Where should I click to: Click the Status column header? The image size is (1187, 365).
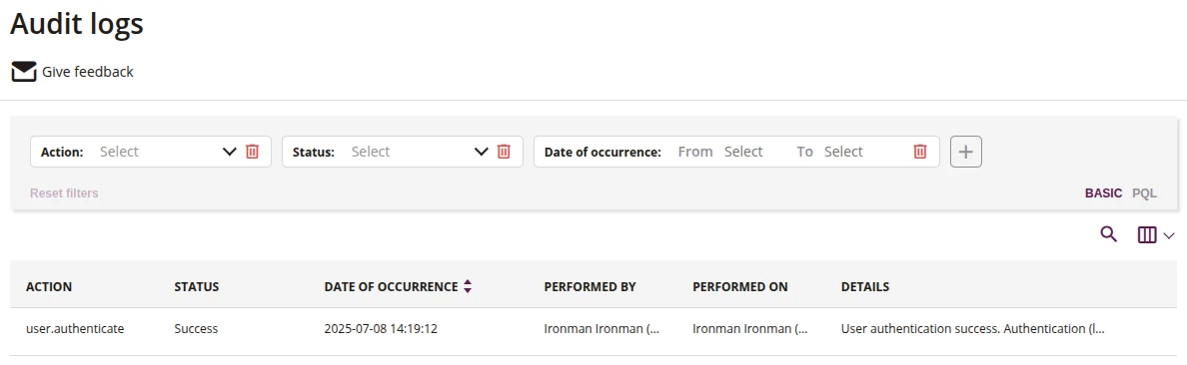197,286
